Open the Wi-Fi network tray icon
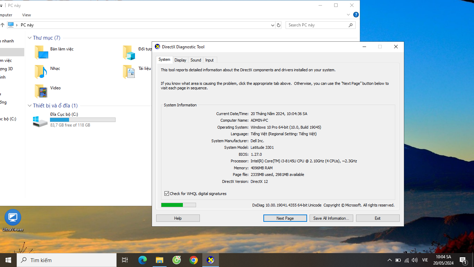The width and height of the screenshot is (474, 267). coord(406,260)
